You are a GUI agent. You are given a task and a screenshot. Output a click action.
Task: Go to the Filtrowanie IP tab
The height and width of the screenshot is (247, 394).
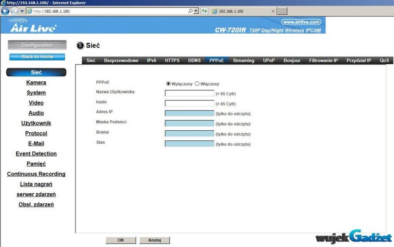click(x=323, y=61)
